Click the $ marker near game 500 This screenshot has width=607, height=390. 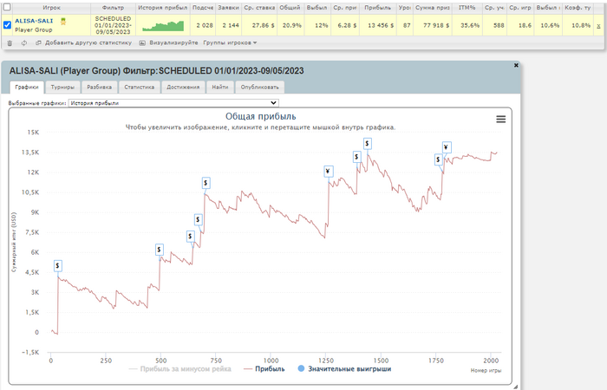[x=159, y=250]
